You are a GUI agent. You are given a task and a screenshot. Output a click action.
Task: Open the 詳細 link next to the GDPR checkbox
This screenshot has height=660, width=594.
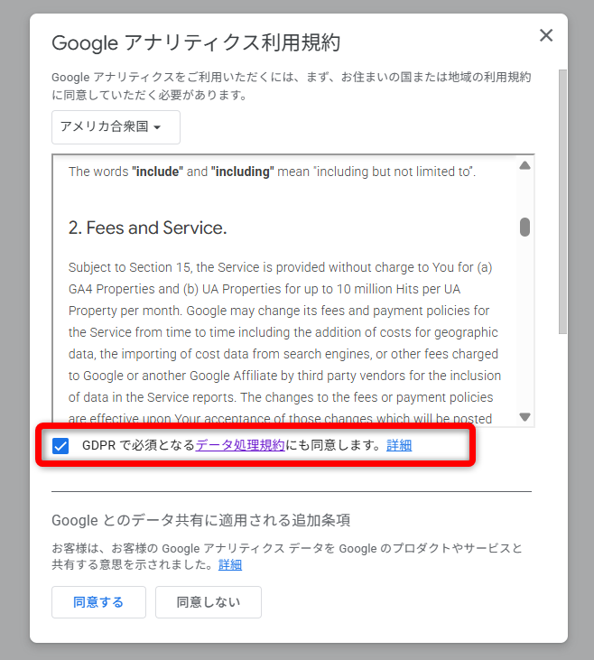[399, 445]
